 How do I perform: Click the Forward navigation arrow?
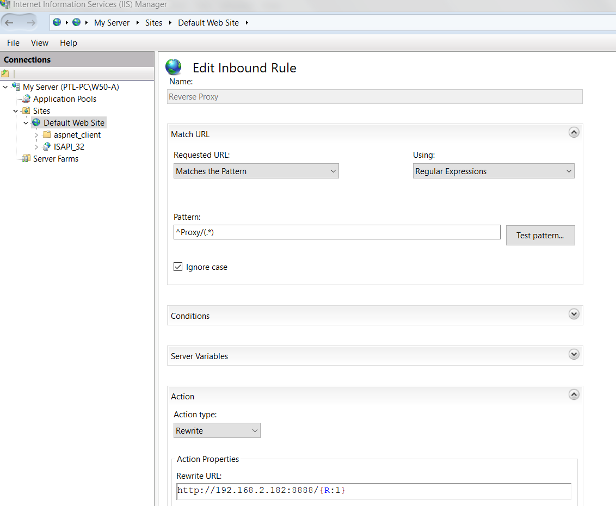click(x=31, y=23)
